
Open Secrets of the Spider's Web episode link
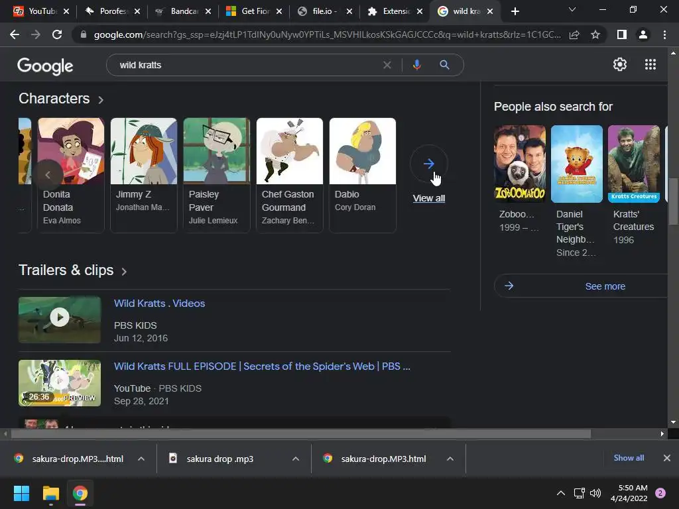click(x=262, y=366)
